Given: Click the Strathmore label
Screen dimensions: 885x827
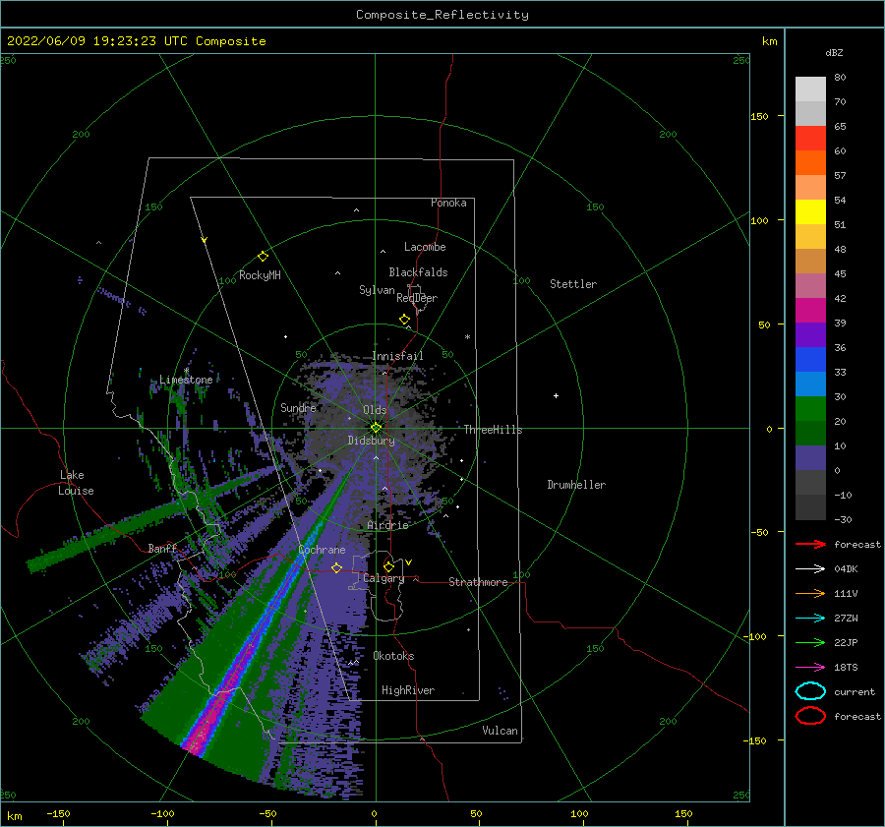Looking at the screenshot, I should coord(478,582).
